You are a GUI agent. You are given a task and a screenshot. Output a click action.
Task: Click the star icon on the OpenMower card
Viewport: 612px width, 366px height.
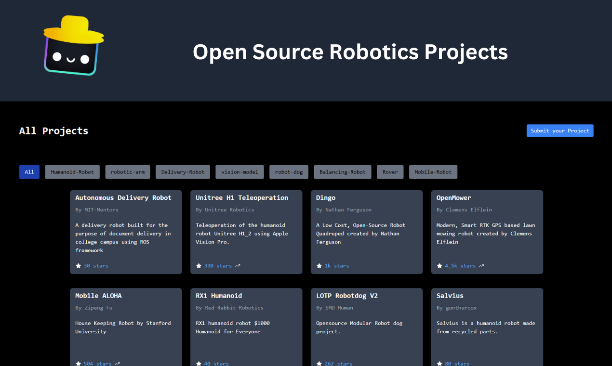pos(439,266)
